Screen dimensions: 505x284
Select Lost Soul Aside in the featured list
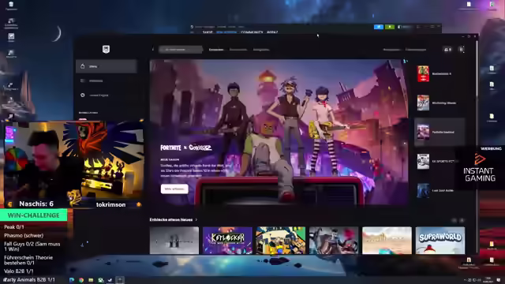(440, 190)
